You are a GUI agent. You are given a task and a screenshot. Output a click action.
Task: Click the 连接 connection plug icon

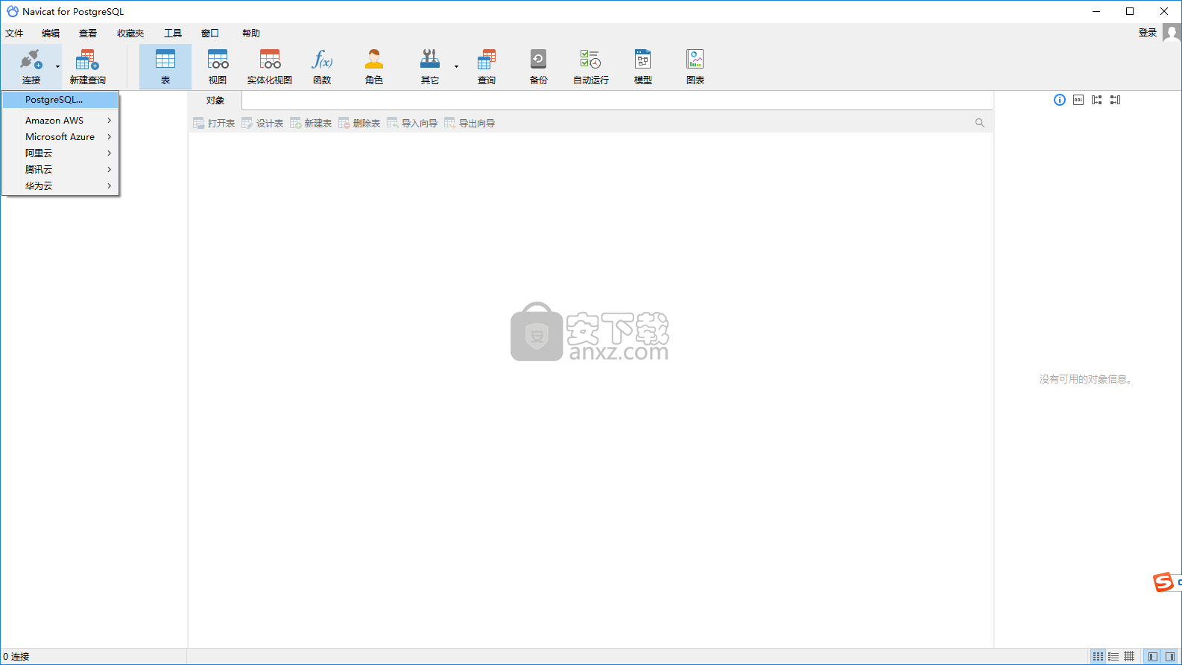tap(31, 60)
